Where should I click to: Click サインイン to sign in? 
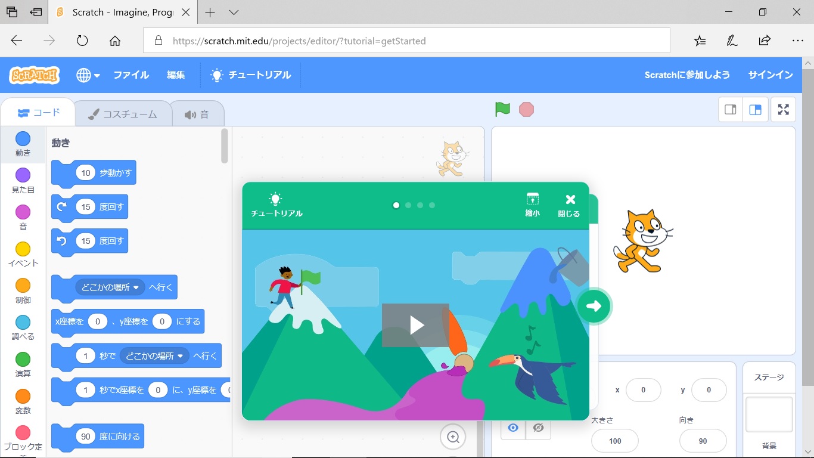pos(770,75)
